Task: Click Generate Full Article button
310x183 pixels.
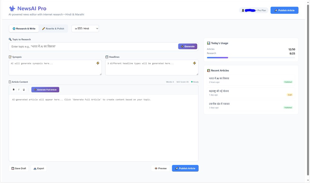Action: [x=45, y=90]
